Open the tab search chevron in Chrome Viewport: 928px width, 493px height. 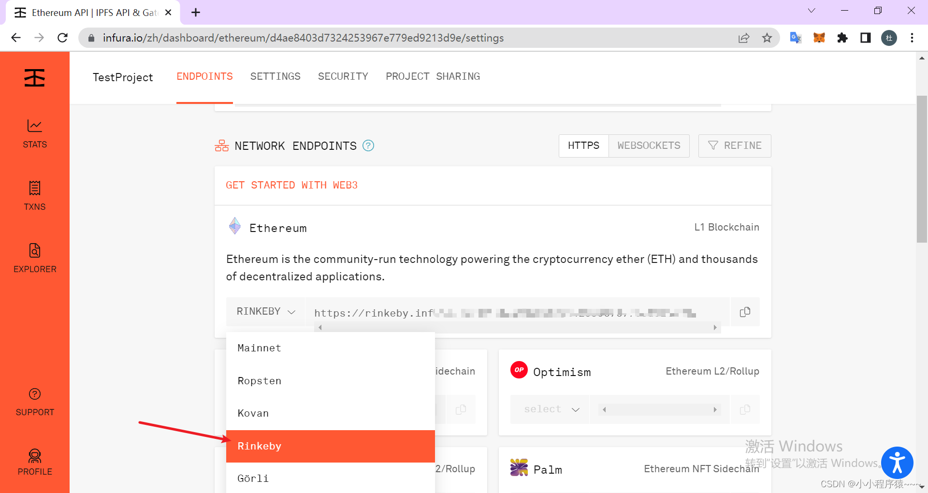(812, 11)
